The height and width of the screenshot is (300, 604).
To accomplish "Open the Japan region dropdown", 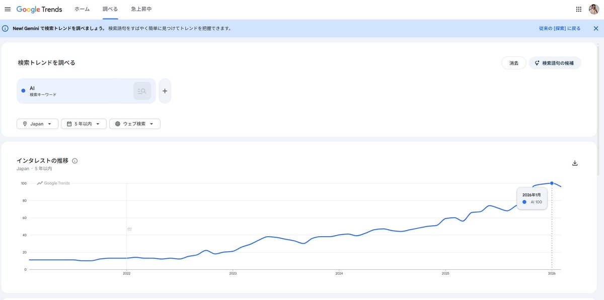I will point(37,124).
